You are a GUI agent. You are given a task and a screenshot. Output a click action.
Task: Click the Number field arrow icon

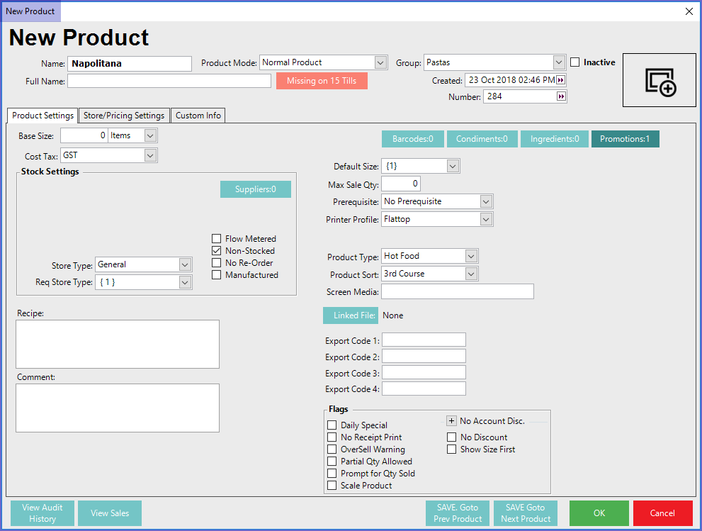(x=561, y=96)
